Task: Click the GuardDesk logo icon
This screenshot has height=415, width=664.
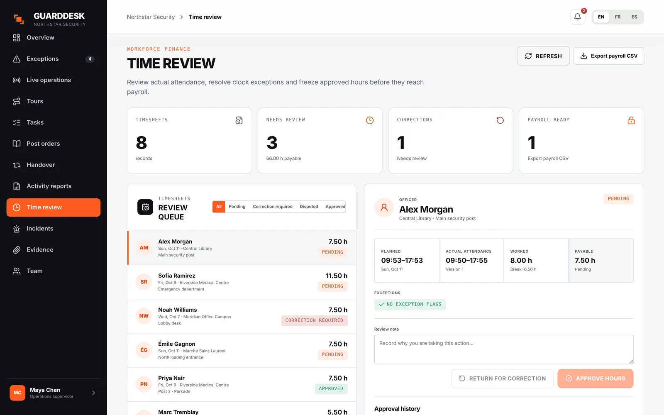Action: [19, 19]
